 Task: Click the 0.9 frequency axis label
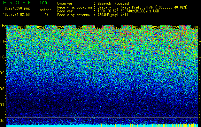click(x=3, y=73)
